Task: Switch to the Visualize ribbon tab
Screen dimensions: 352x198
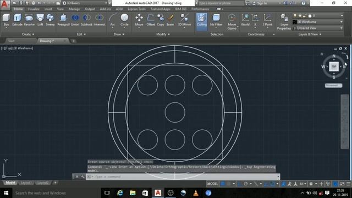Action: [x=34, y=9]
